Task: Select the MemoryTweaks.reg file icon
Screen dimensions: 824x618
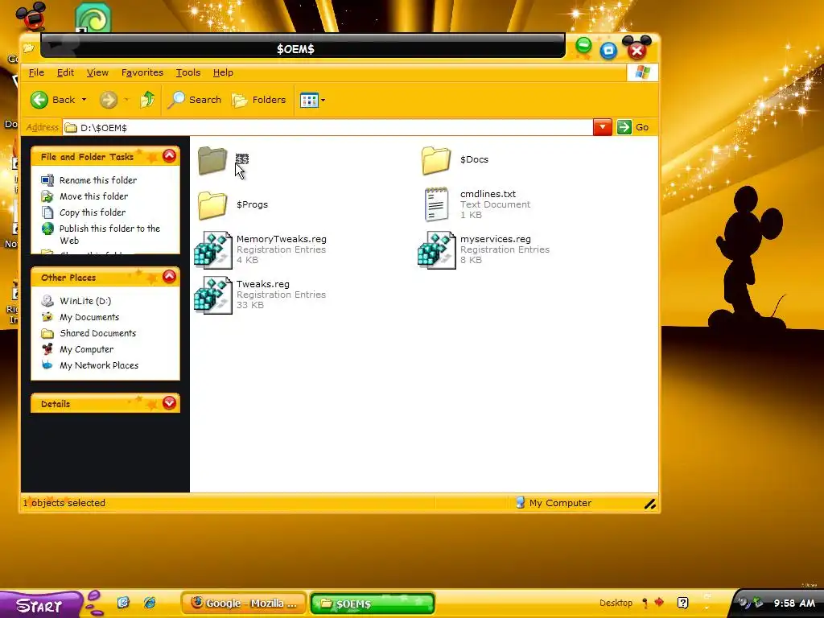Action: point(212,250)
